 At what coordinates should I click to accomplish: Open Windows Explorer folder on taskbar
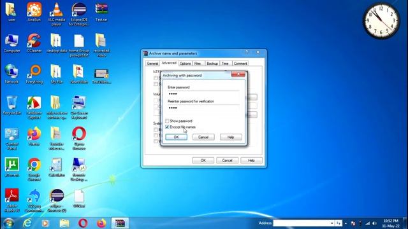click(64, 223)
